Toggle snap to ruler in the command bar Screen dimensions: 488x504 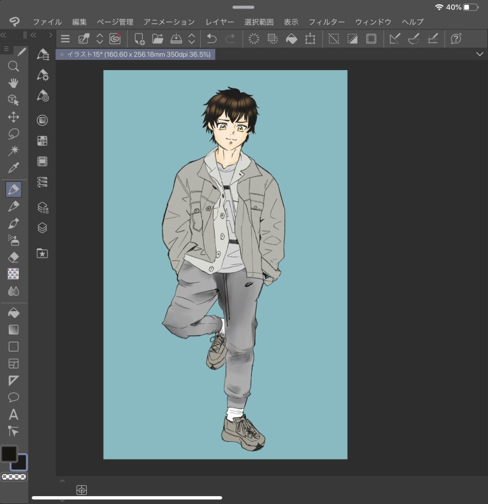tap(395, 39)
